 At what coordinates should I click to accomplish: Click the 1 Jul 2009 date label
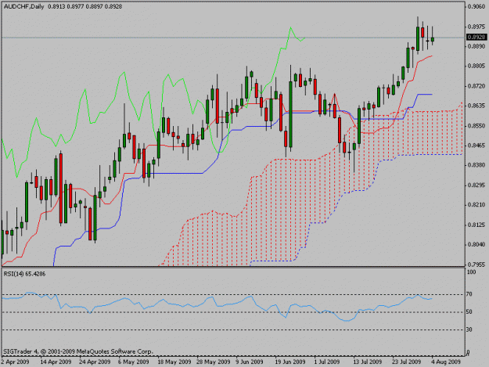327,362
